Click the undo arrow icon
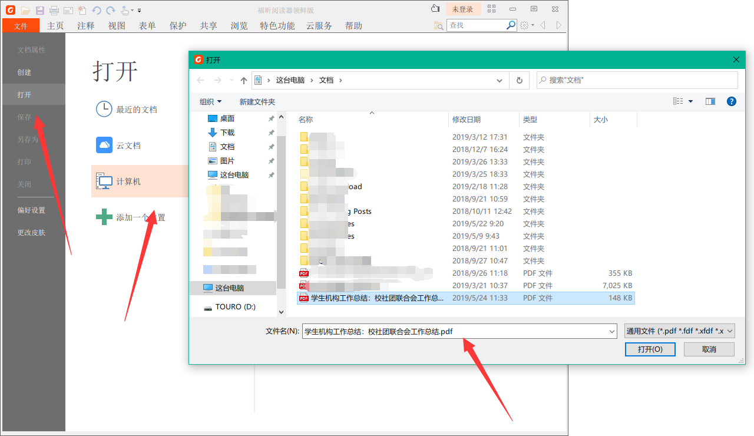 [97, 10]
